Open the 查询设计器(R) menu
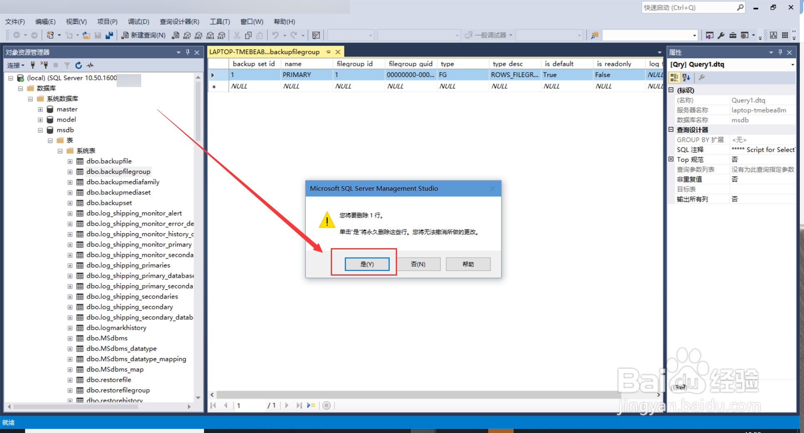This screenshot has width=804, height=433. point(179,22)
